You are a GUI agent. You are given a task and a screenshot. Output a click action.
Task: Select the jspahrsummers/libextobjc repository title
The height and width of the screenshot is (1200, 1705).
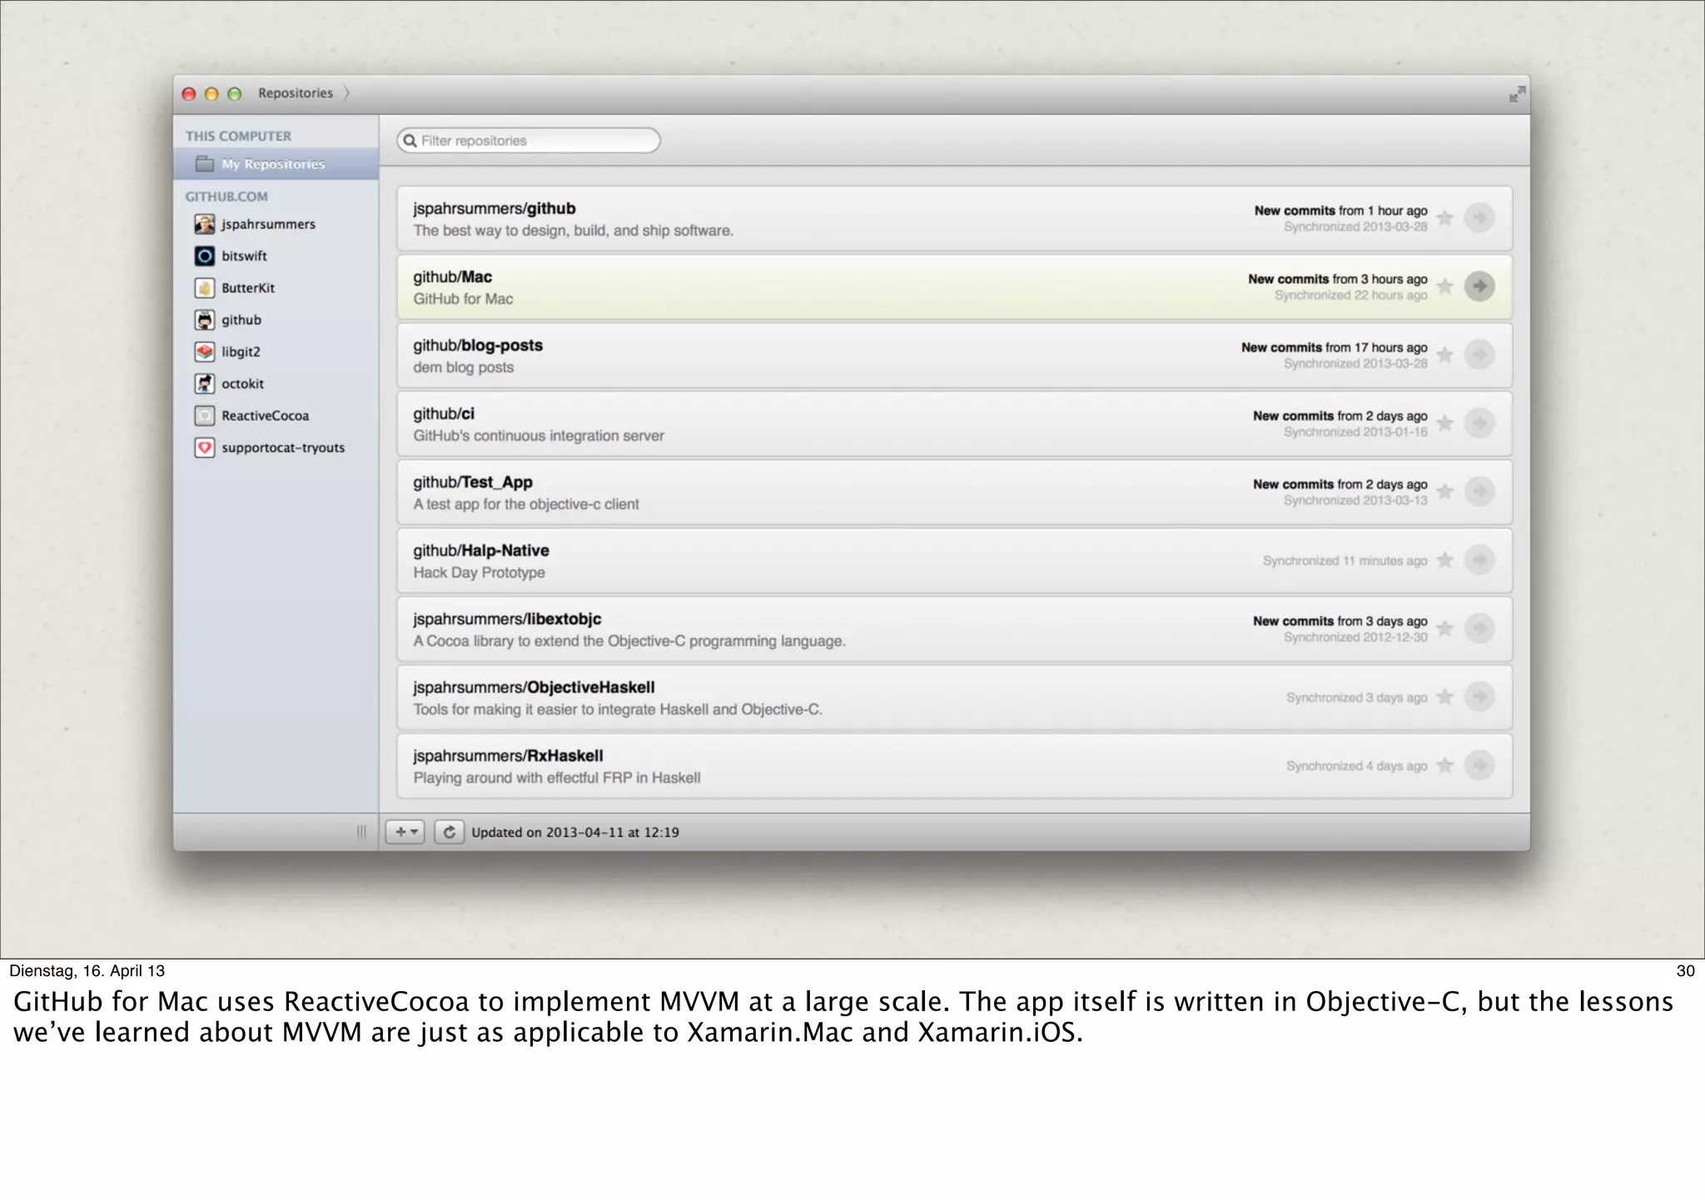(507, 619)
